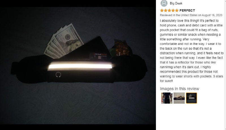Click the headphone port icon on belt
The height and width of the screenshot is (130, 226).
58,75
